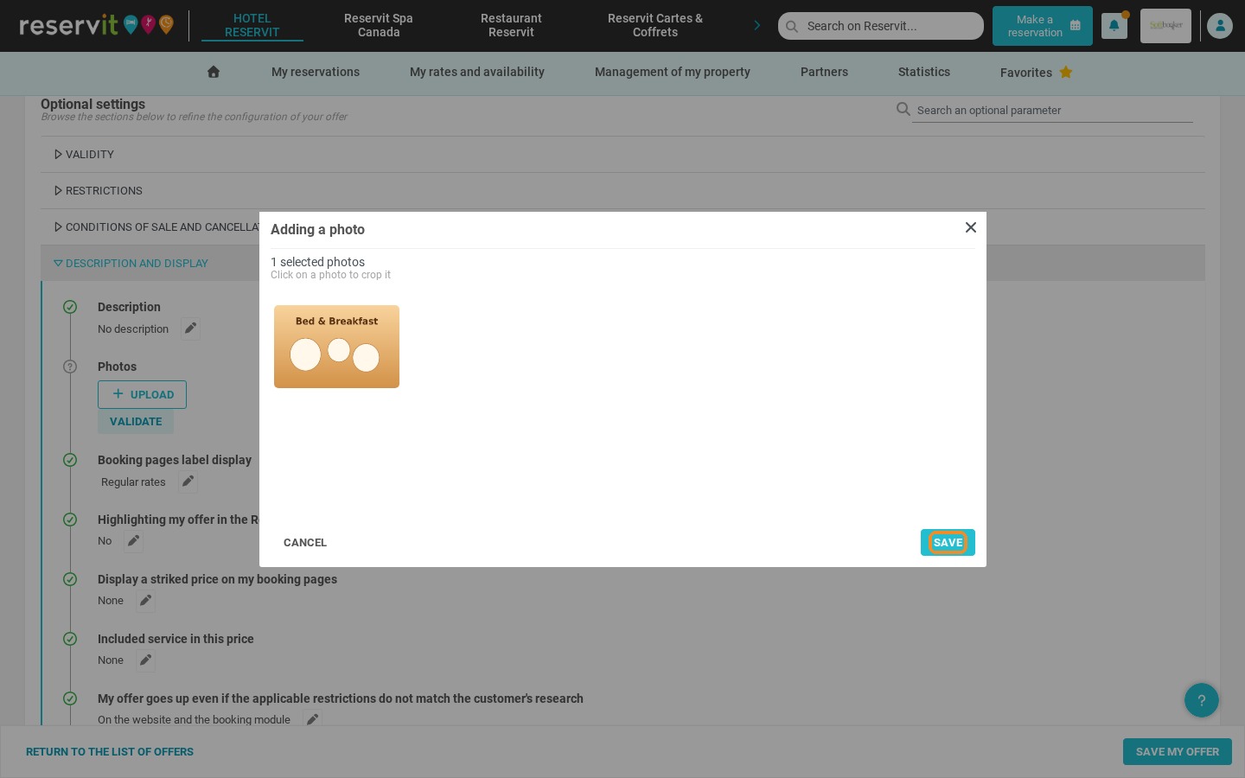Open the My reservations menu
Image resolution: width=1245 pixels, height=778 pixels.
coord(316,72)
